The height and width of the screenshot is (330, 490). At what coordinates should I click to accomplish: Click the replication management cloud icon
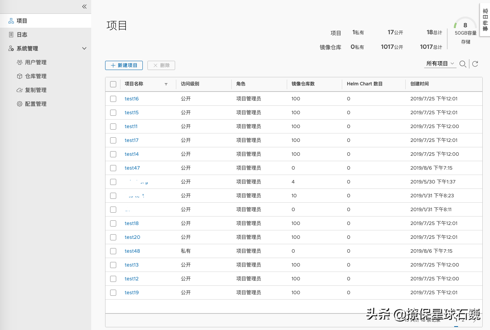pyautogui.click(x=20, y=90)
